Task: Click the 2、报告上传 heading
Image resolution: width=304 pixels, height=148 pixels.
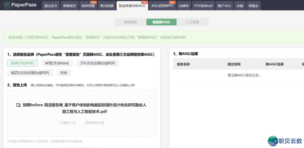Action: (17, 85)
